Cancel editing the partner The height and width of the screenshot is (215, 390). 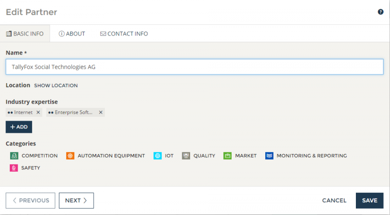[334, 200]
